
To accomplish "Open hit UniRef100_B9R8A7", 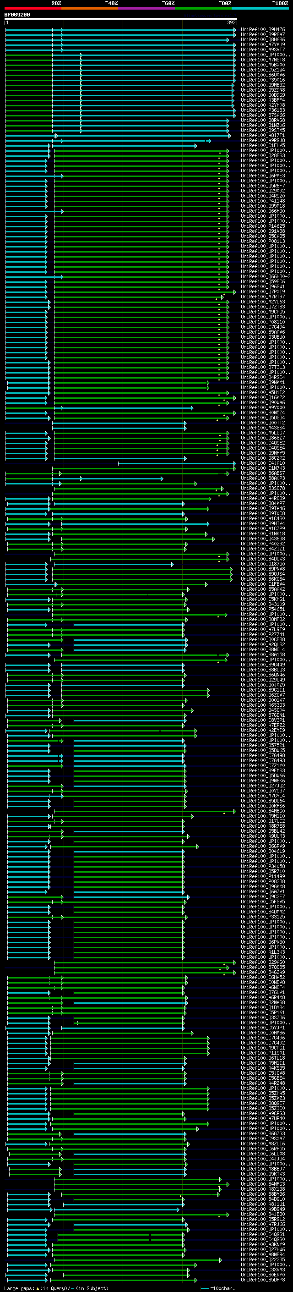I will coord(262,35).
